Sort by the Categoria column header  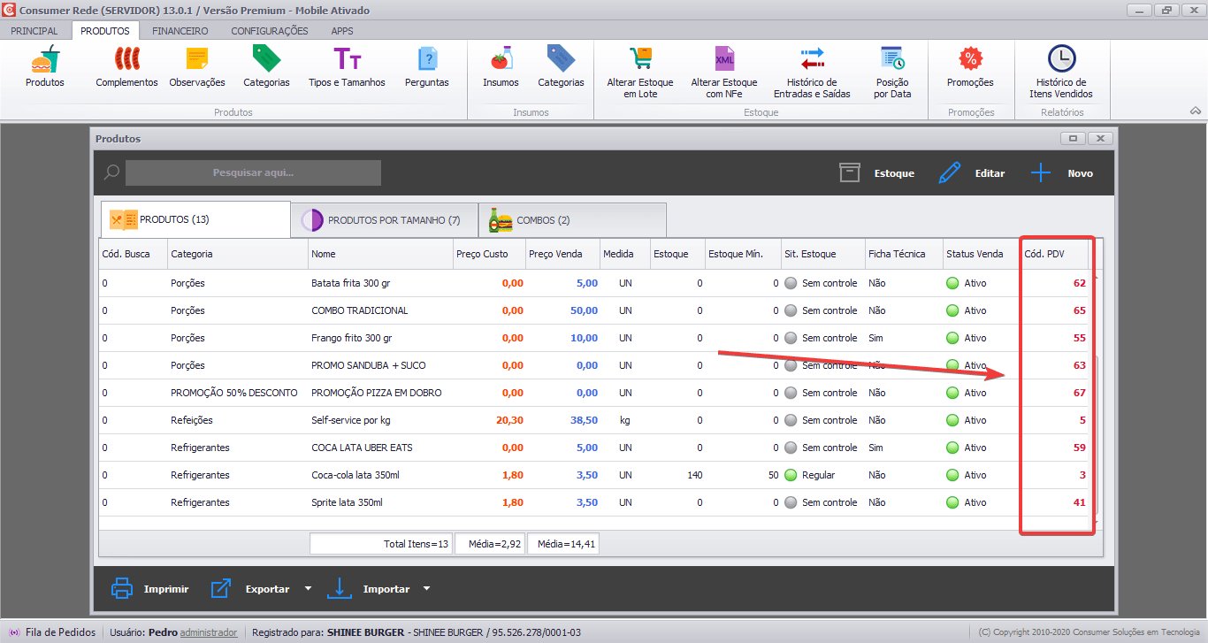point(238,254)
